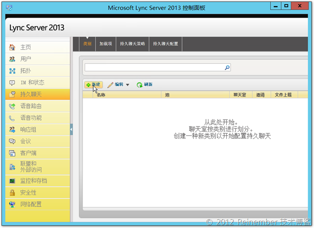Collapse the left navigation pane handle

pos(71,129)
